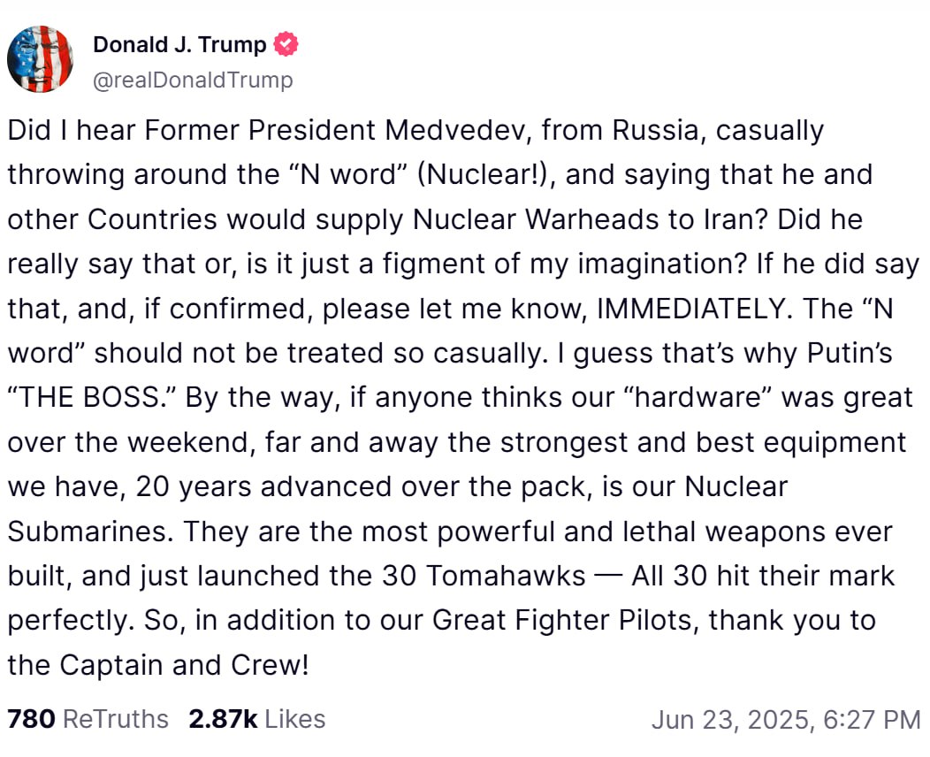Select the ReTruths label text
Screen dimensions: 930x757
(116, 718)
